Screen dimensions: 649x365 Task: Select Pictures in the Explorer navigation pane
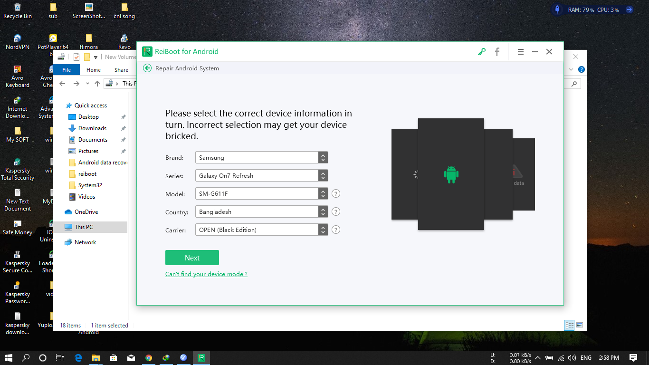[88, 151]
